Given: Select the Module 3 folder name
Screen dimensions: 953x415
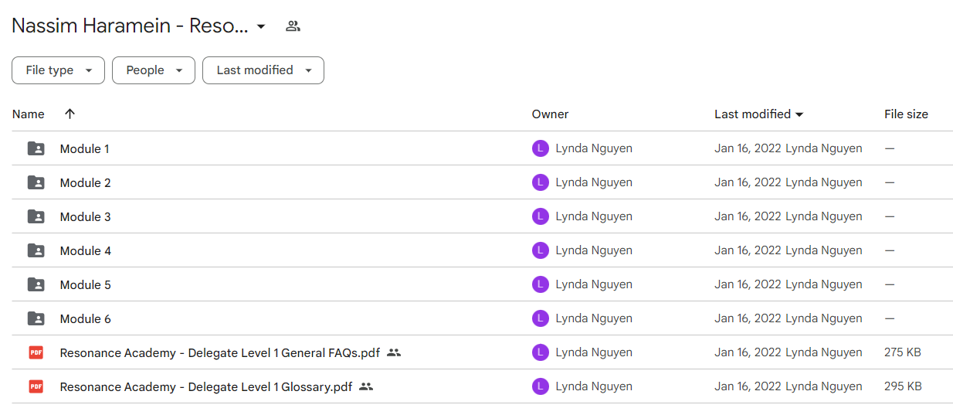Looking at the screenshot, I should pyautogui.click(x=85, y=217).
